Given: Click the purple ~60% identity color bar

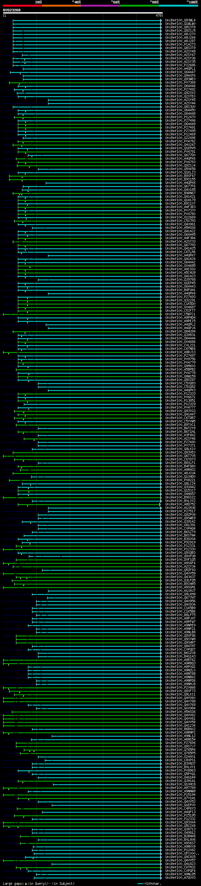Looking at the screenshot, I should (101, 6).
